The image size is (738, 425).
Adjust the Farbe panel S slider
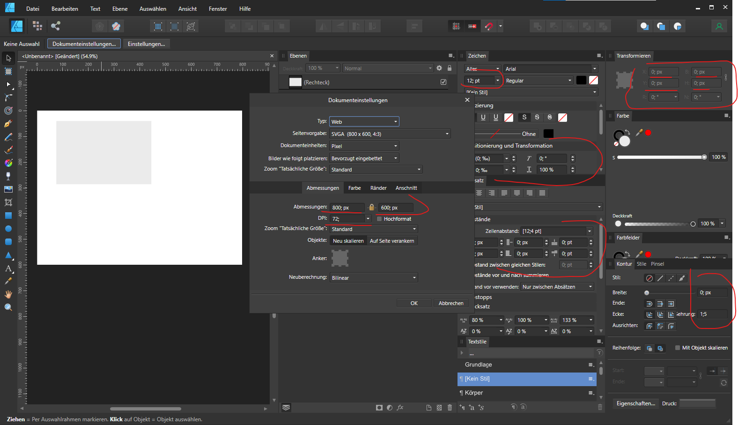tap(661, 157)
